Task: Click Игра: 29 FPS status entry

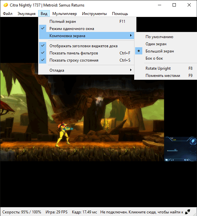Action: [57, 212]
